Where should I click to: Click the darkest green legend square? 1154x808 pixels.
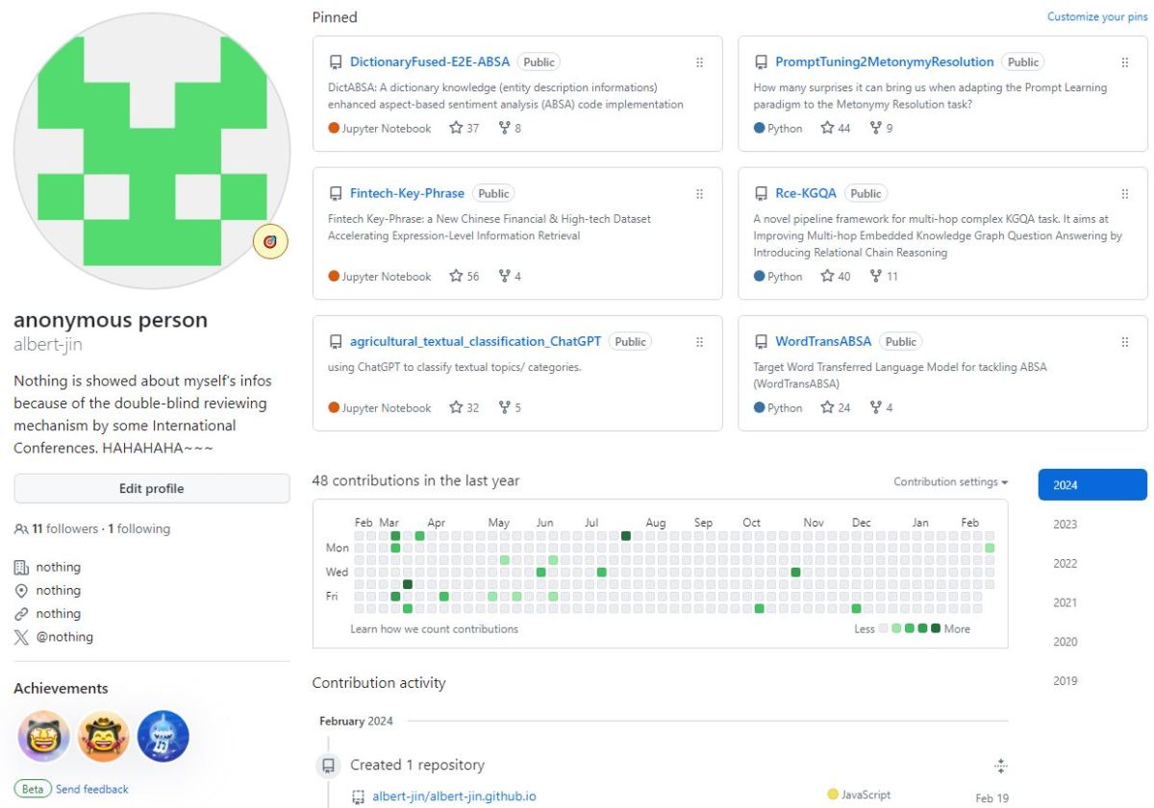click(936, 629)
